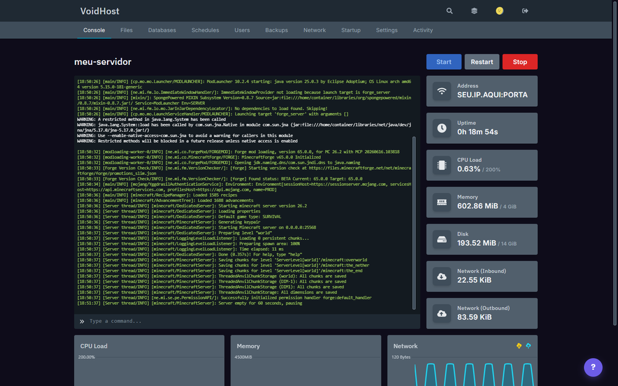Open the search magnifier icon
The height and width of the screenshot is (386, 618).
point(449,11)
